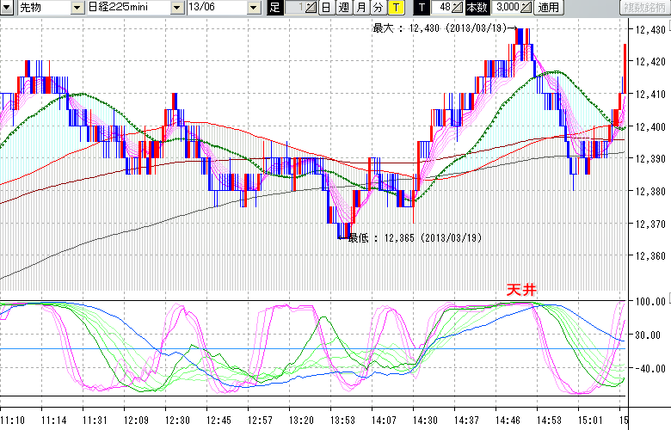Image resolution: width=671 pixels, height=430 pixels.
Task: Select the 日 daily timeframe button
Action: pos(326,8)
